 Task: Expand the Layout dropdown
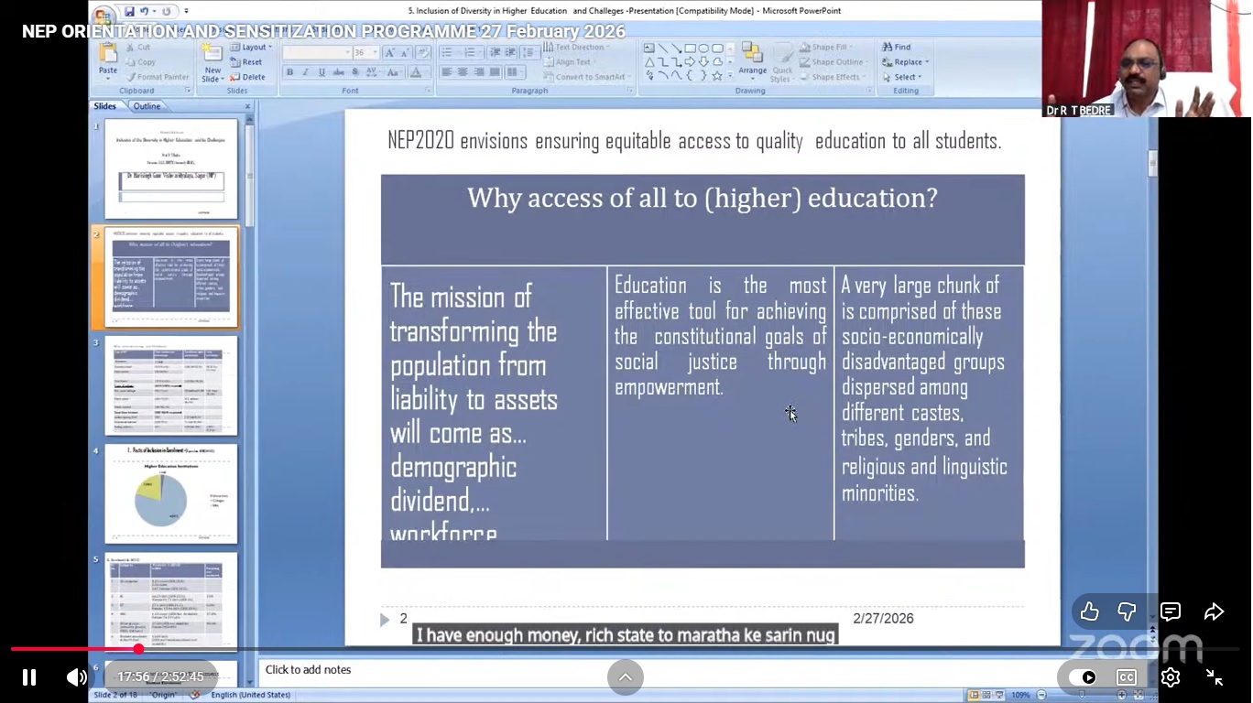pyautogui.click(x=253, y=47)
